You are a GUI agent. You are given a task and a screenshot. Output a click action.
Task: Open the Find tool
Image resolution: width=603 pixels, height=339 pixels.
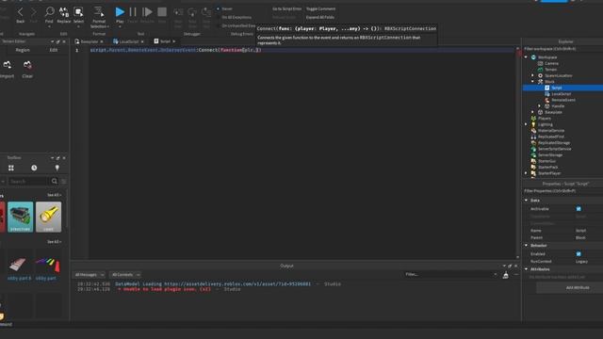[49, 11]
